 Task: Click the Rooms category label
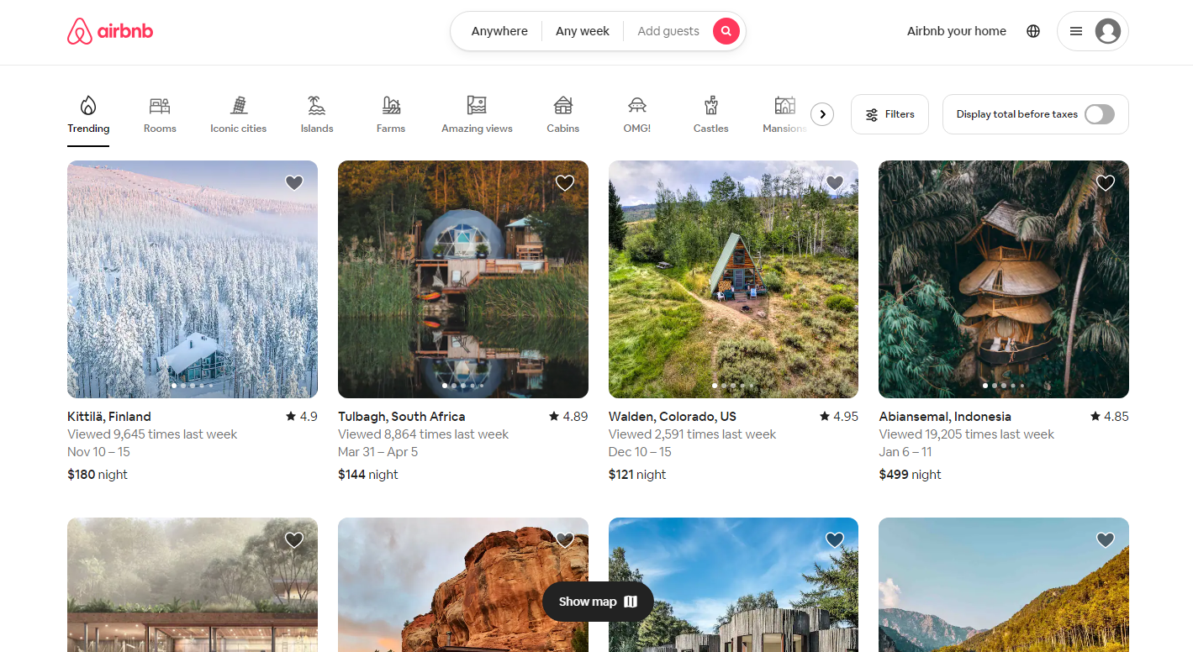click(160, 129)
